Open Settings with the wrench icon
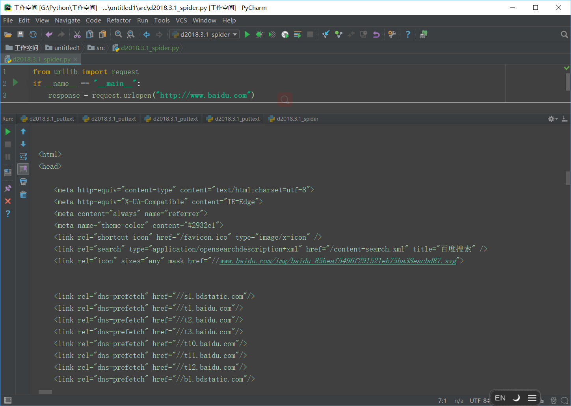 coord(392,35)
